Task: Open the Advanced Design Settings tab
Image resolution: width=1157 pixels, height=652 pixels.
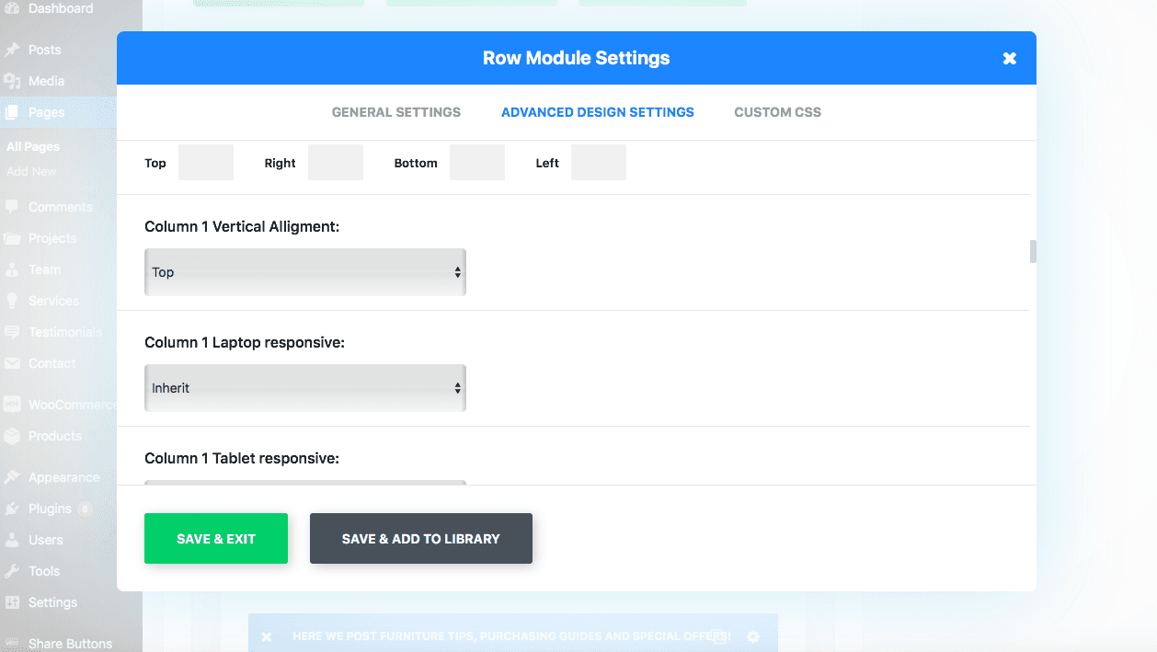Action: 597,112
